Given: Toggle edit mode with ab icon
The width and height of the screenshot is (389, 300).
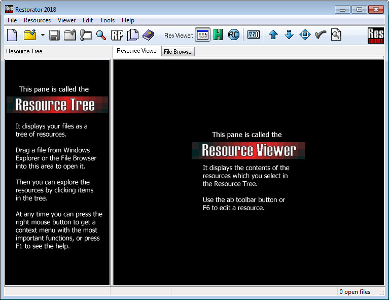Looking at the screenshot, I should pyautogui.click(x=253, y=35).
